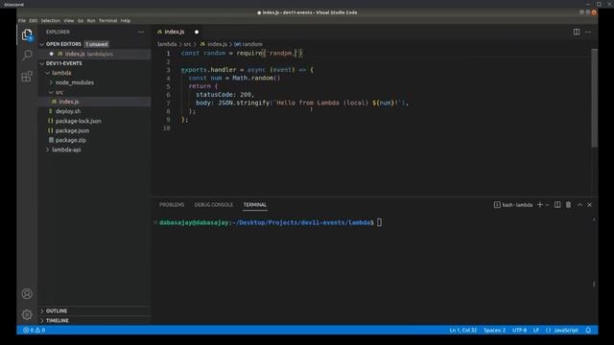The image size is (614, 345).
Task: Split the terminal panel
Action: [x=557, y=204]
